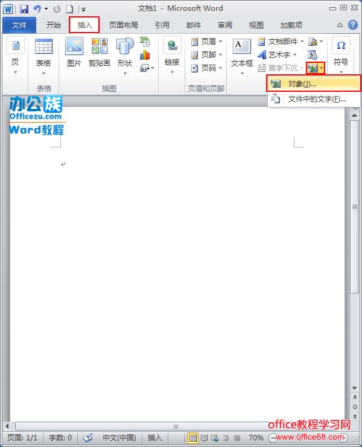Click the Select Browse Object circle button

tap(355, 407)
